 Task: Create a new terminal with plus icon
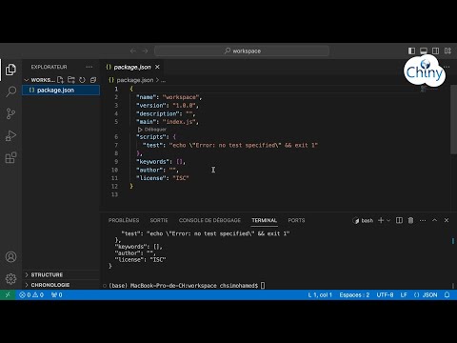click(381, 220)
